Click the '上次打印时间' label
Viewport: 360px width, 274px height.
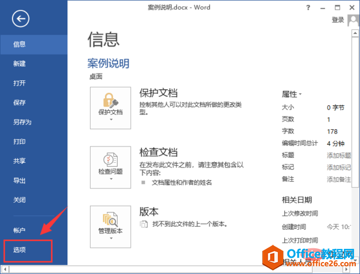pos(300,240)
